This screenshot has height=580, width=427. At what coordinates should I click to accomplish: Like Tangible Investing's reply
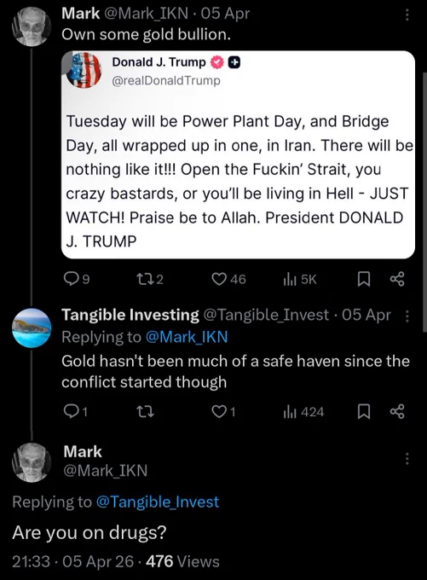pos(223,411)
